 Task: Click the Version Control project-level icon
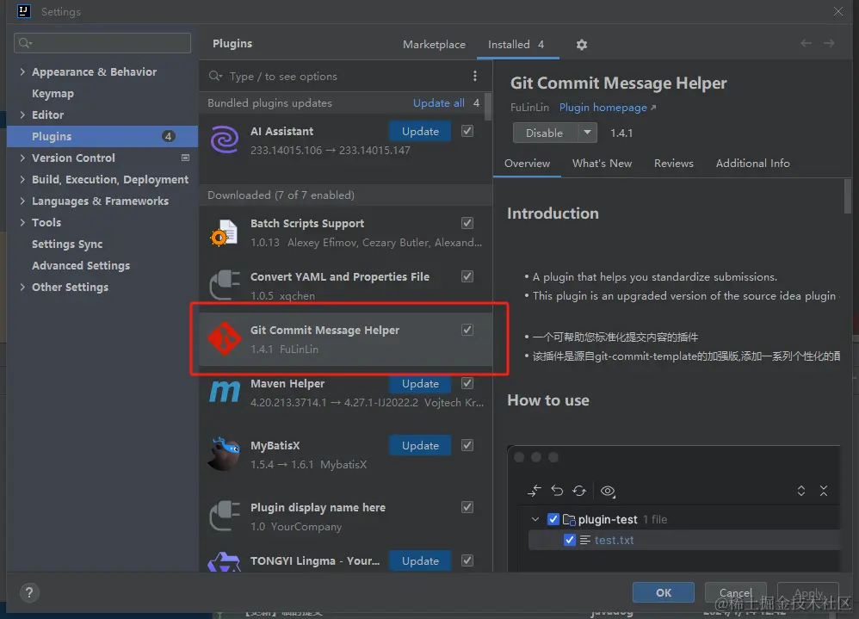pyautogui.click(x=185, y=158)
